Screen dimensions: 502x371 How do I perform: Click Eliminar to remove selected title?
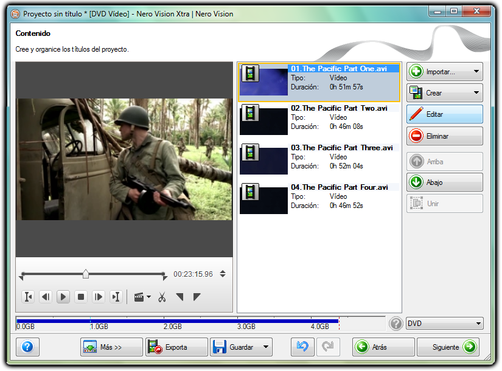[445, 136]
